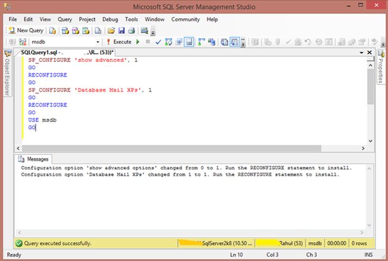Switch to Results to Grid
388x261 pixels.
click(x=235, y=42)
